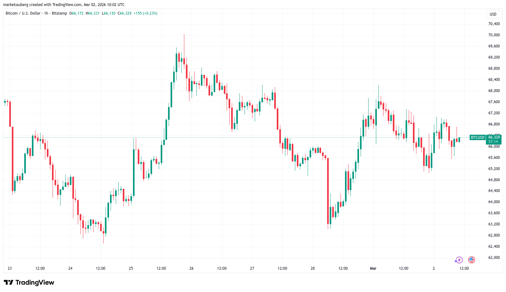This screenshot has width=506, height=292.
Task: Click the 68,000 price axis label
Action: [494, 91]
